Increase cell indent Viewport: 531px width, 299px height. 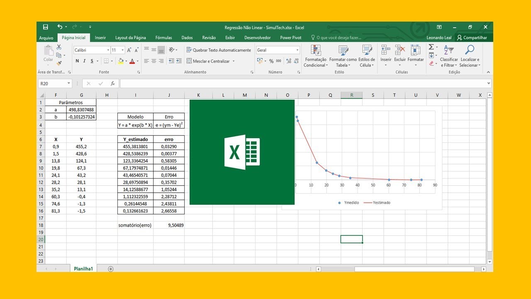(179, 61)
